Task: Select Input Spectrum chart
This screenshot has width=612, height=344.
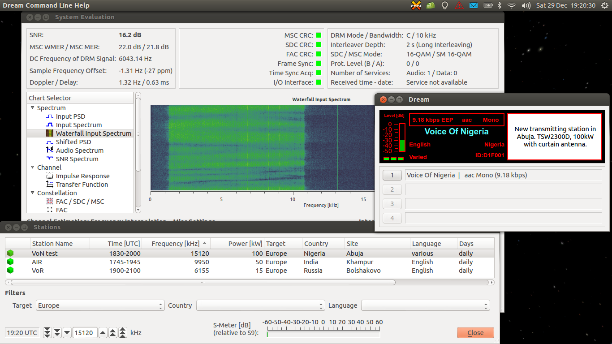Action: pyautogui.click(x=78, y=125)
